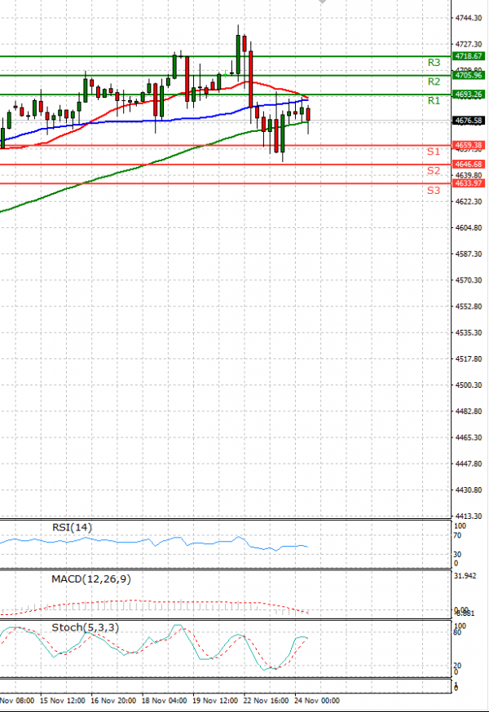
Task: Click the RSI(14) indicator label
Action: click(72, 527)
